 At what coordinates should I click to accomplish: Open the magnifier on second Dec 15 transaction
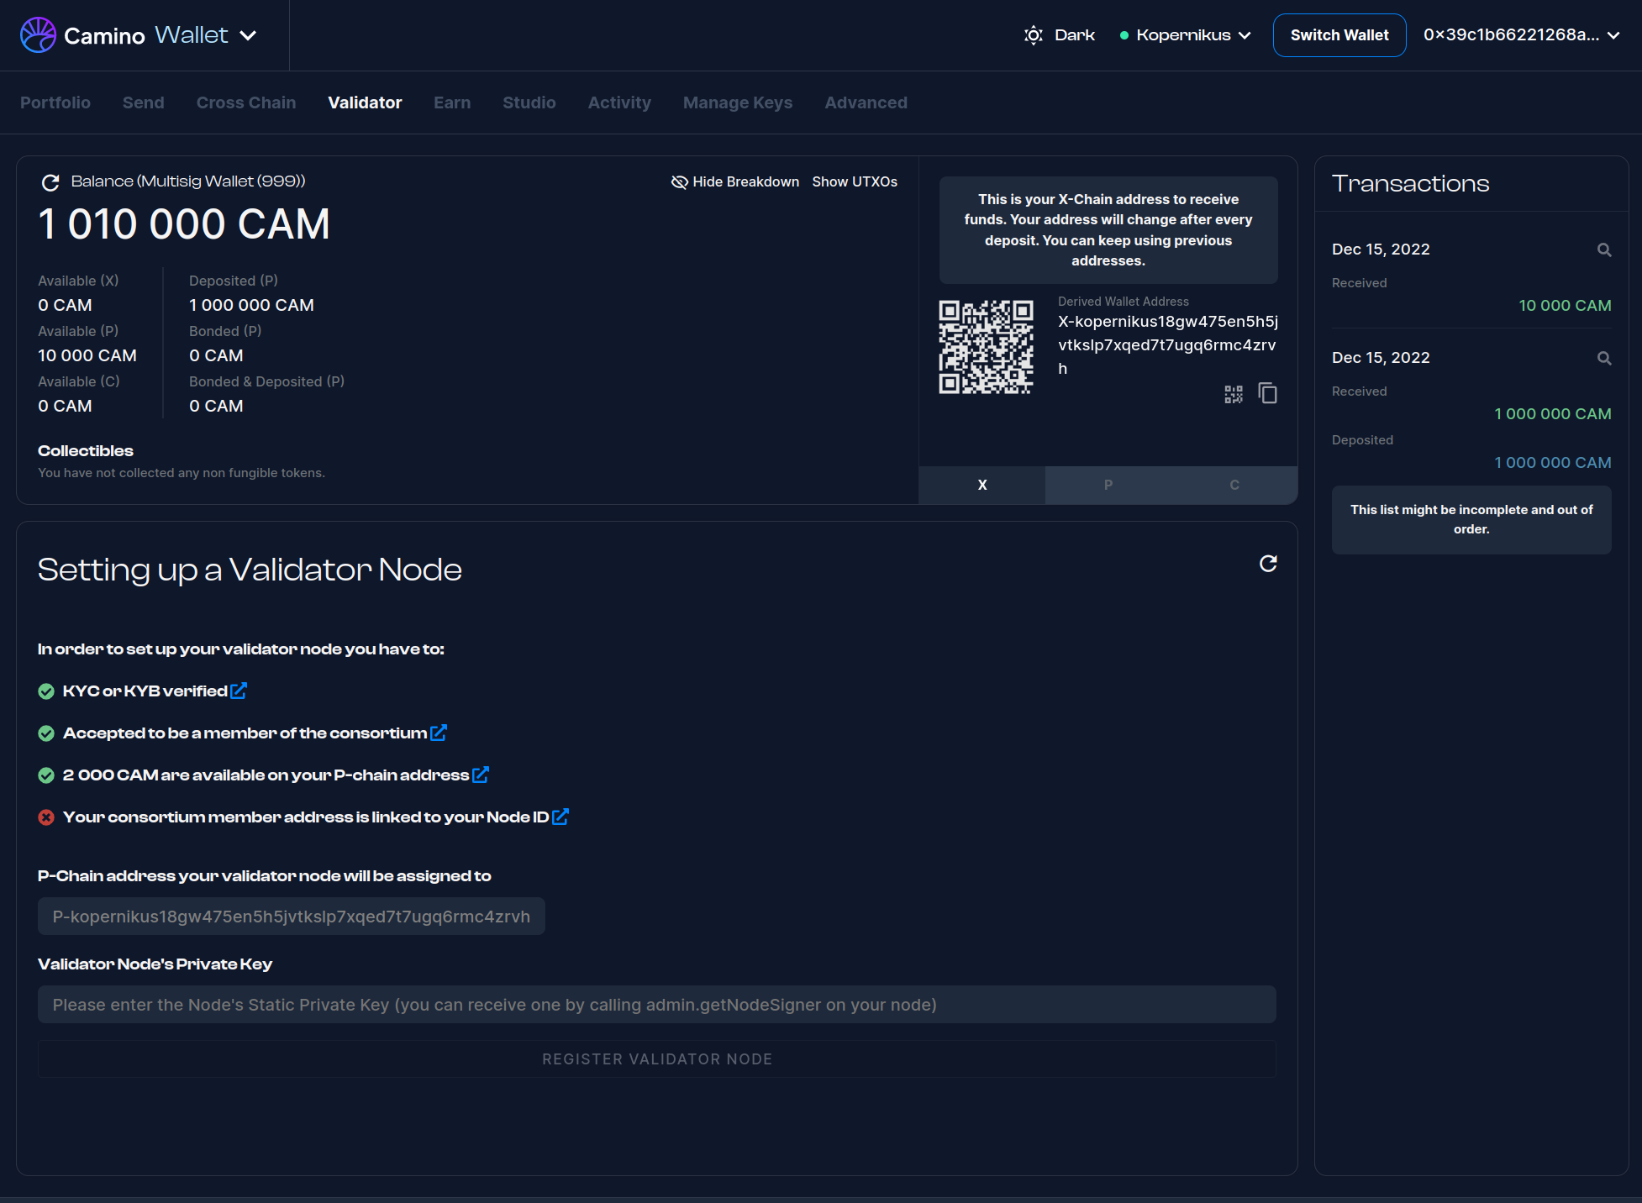click(1603, 358)
